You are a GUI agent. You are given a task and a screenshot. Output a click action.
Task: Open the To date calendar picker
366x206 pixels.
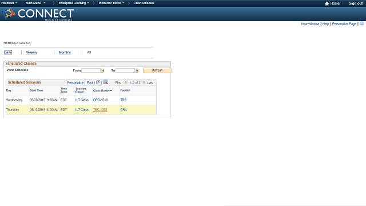pyautogui.click(x=137, y=70)
